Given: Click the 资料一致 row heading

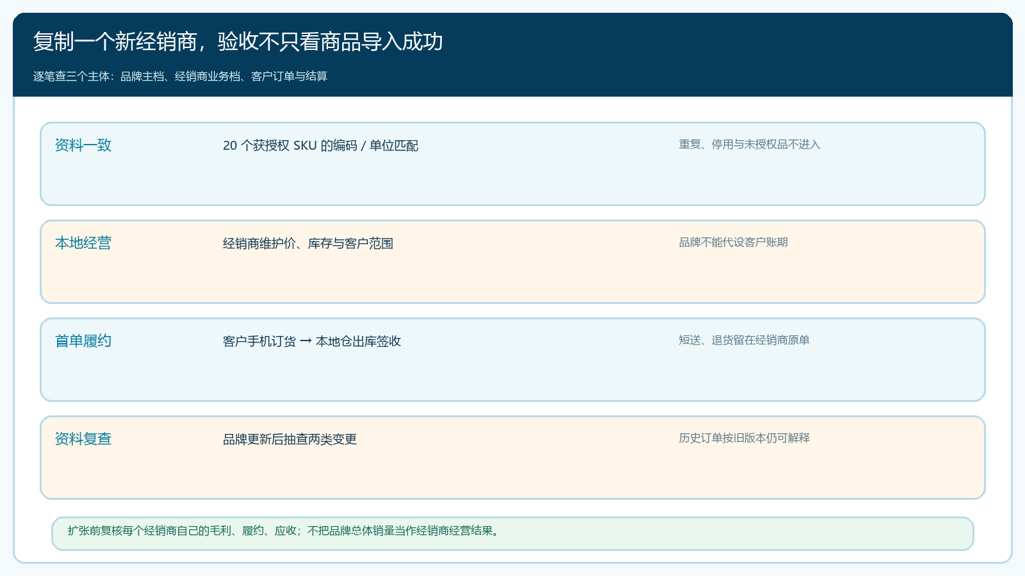Looking at the screenshot, I should (x=83, y=145).
